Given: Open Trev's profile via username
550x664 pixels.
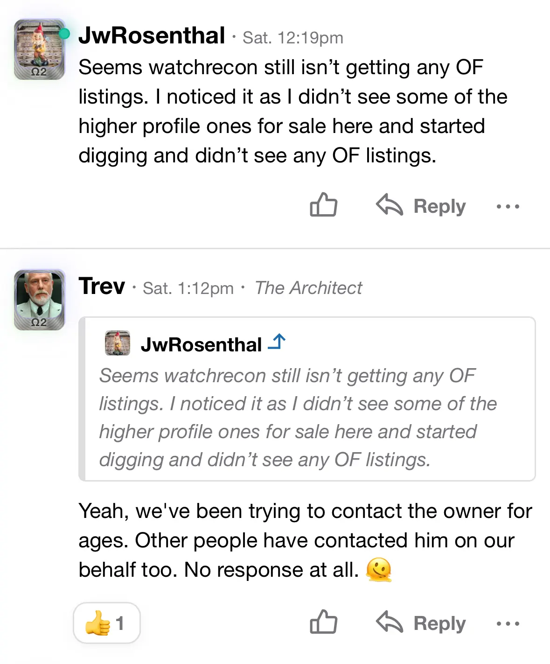Looking at the screenshot, I should [x=102, y=286].
